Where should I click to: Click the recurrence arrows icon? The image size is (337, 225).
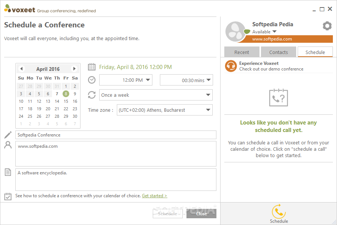click(92, 95)
